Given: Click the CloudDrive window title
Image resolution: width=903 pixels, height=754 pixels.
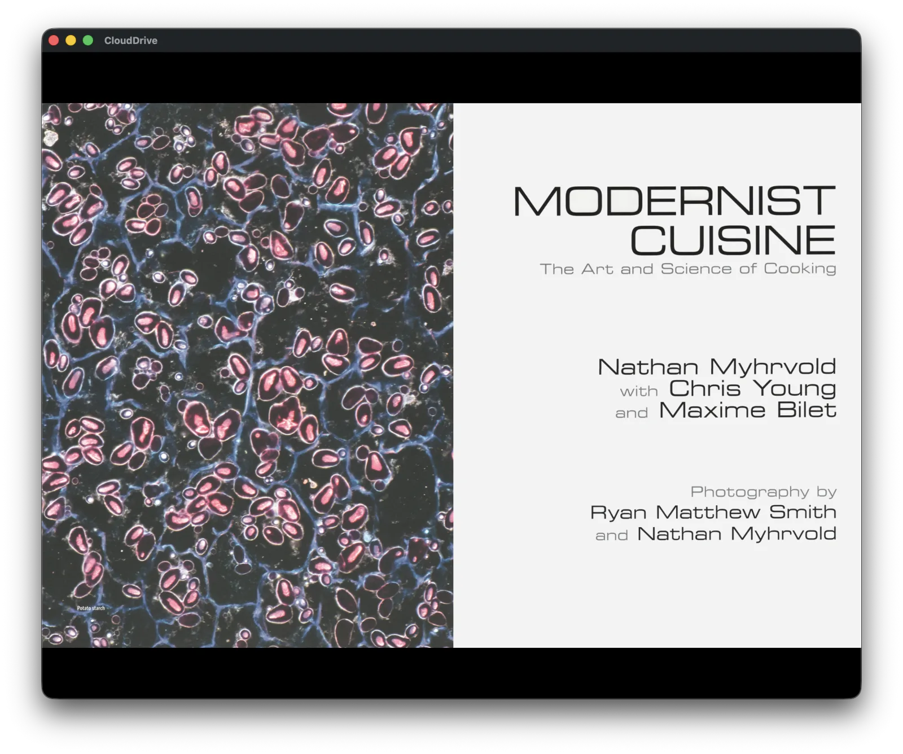Looking at the screenshot, I should pos(131,41).
